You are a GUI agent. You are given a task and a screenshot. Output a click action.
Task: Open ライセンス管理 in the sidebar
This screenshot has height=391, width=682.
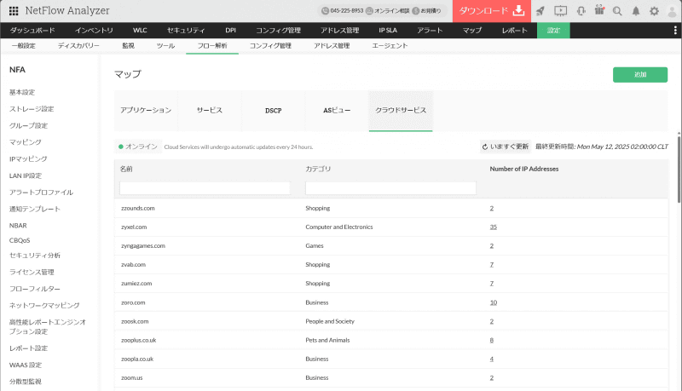point(32,272)
